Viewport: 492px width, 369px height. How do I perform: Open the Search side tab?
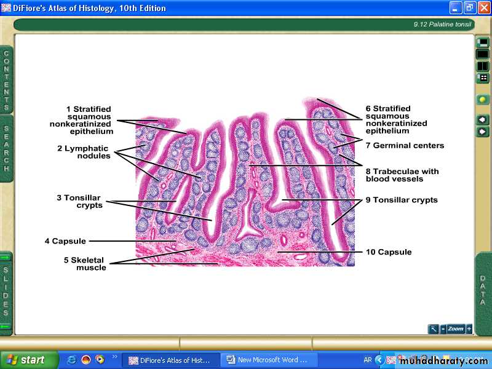click(7, 149)
